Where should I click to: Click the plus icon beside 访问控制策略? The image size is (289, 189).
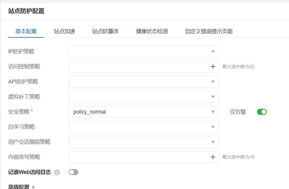pos(213,66)
